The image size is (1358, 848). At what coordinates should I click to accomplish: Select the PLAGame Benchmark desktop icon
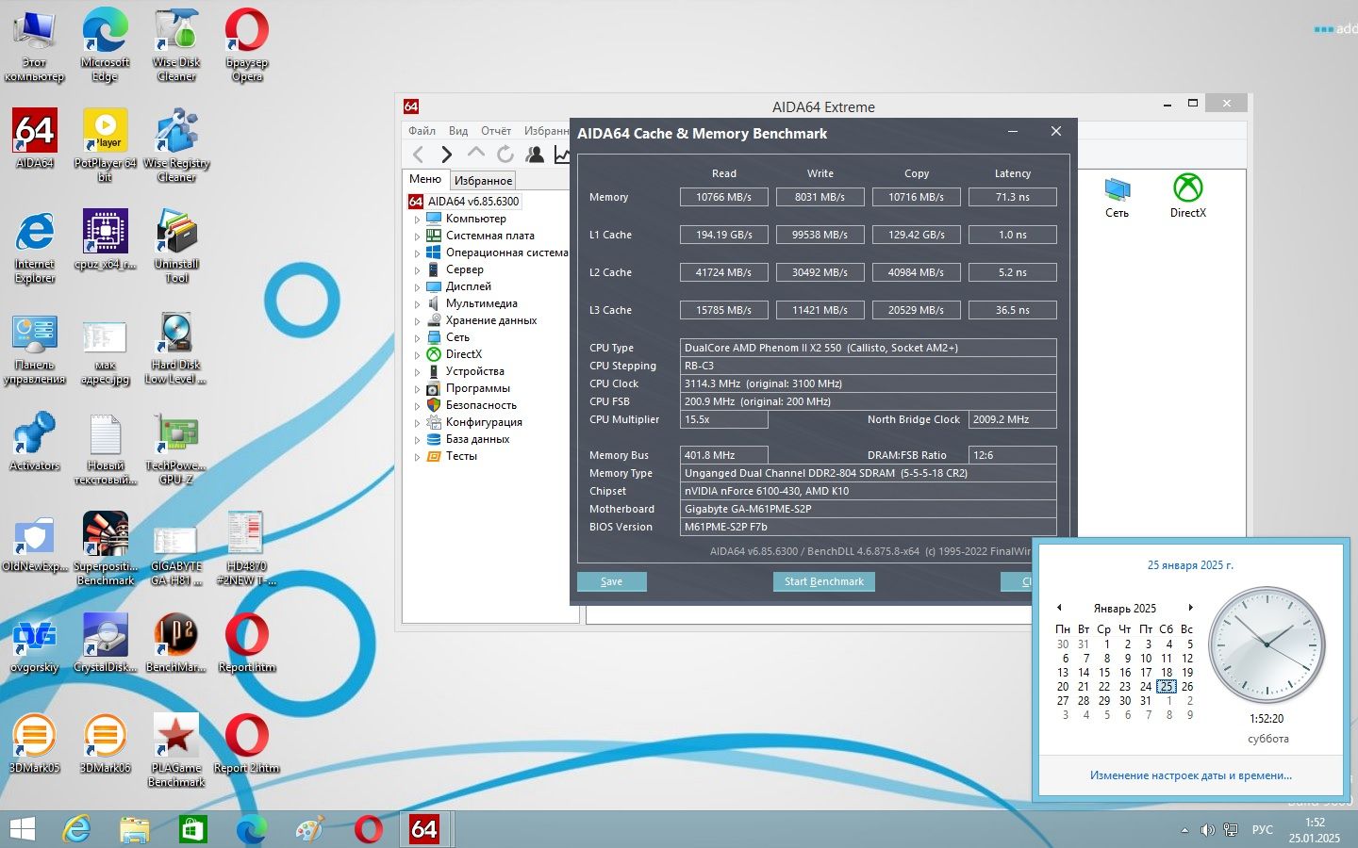pyautogui.click(x=176, y=751)
